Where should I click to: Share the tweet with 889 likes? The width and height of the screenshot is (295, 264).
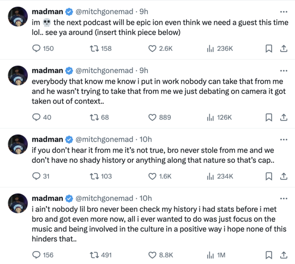coord(284,117)
